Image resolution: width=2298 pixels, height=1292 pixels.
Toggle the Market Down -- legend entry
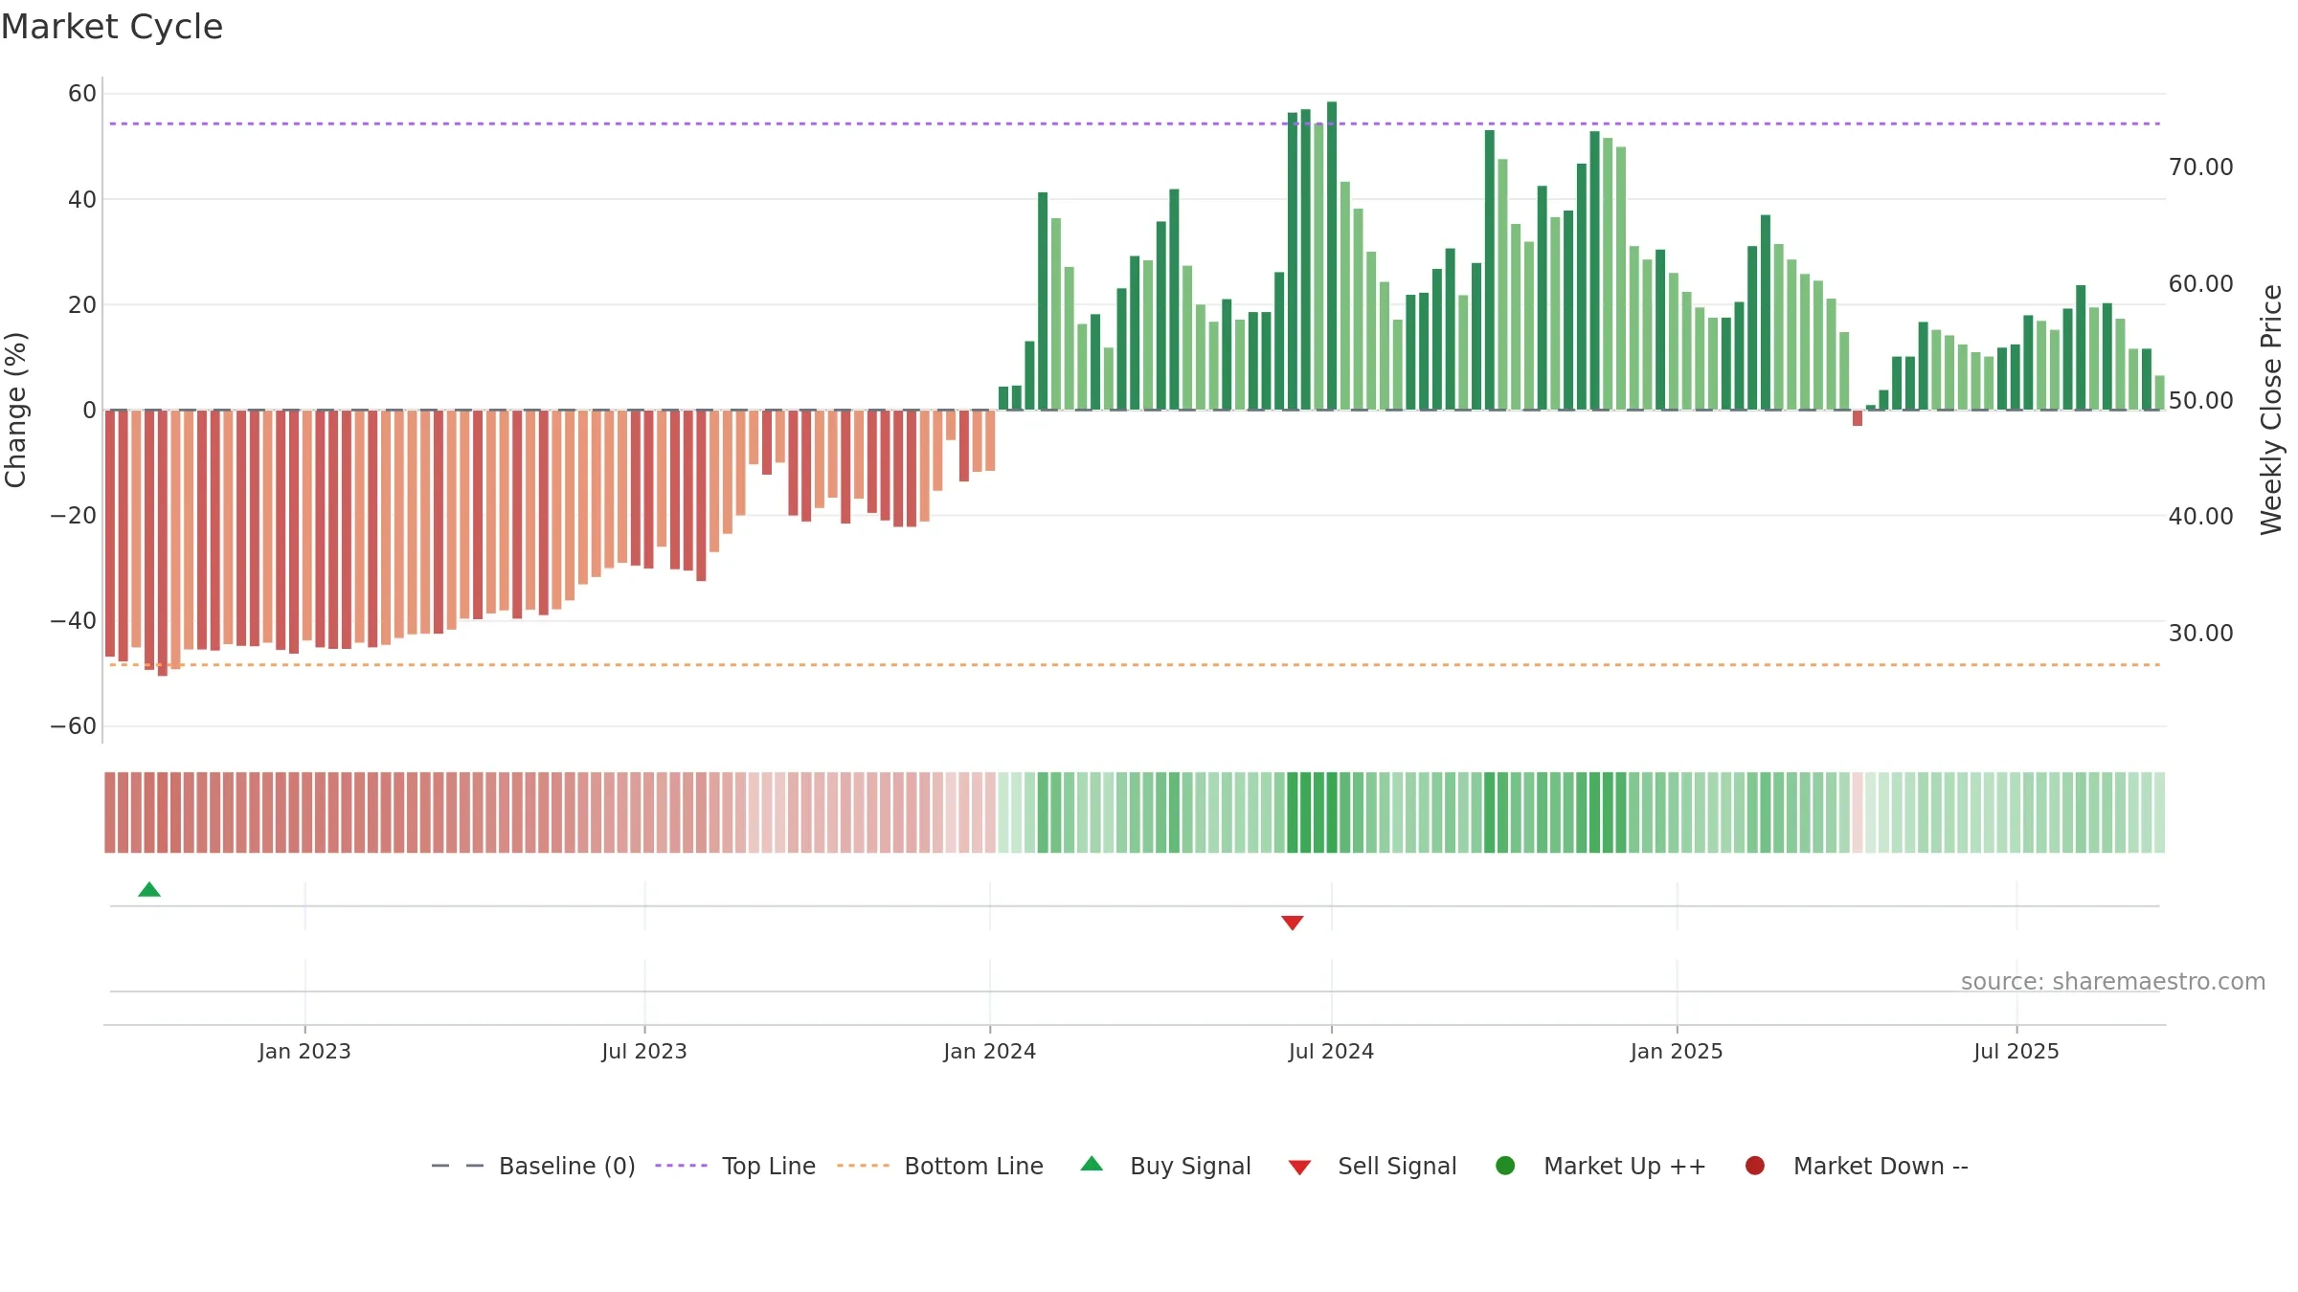pos(1857,1166)
